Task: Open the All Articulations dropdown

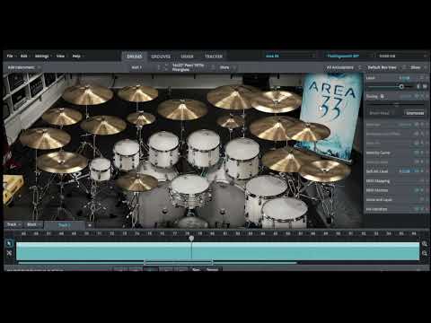Action: 343,67
